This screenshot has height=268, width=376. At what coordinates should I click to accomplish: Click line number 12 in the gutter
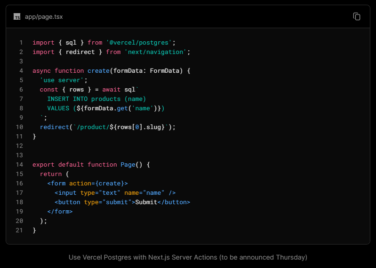tap(19, 146)
